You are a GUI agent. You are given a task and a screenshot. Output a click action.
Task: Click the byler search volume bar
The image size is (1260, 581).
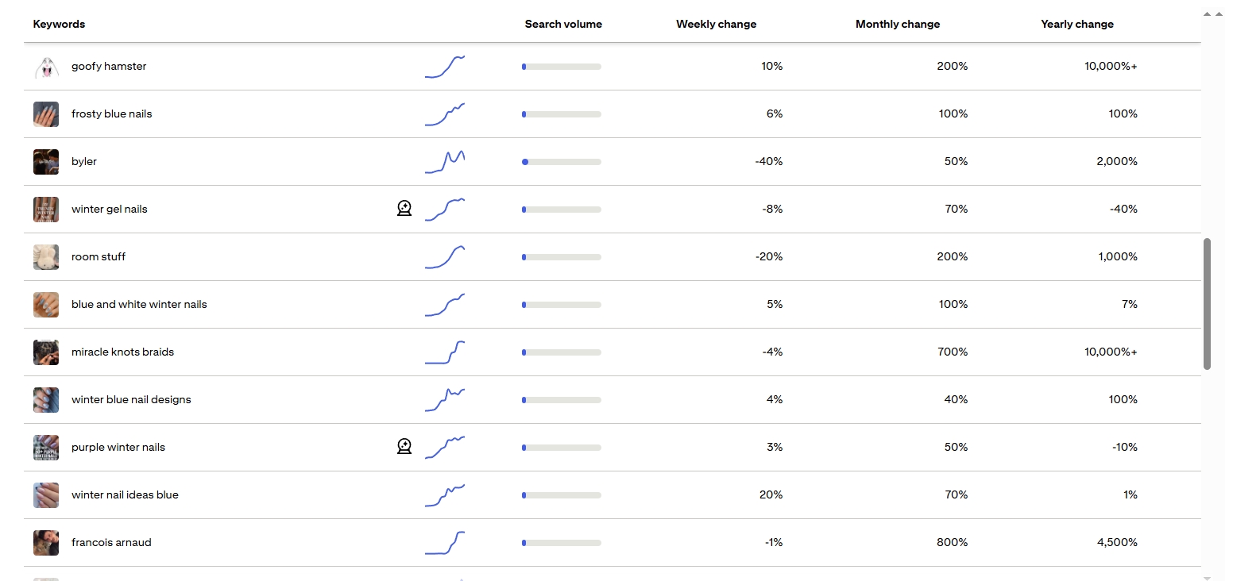coord(561,162)
